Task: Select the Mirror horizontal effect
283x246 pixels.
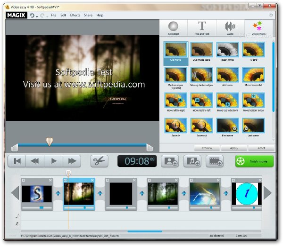Action: click(x=253, y=77)
